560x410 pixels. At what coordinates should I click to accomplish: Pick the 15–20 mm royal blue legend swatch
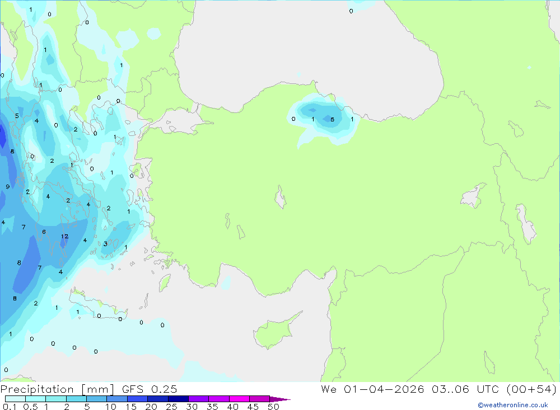(x=137, y=399)
